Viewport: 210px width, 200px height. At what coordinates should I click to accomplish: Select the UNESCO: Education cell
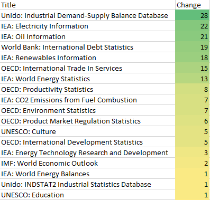coord(87,195)
